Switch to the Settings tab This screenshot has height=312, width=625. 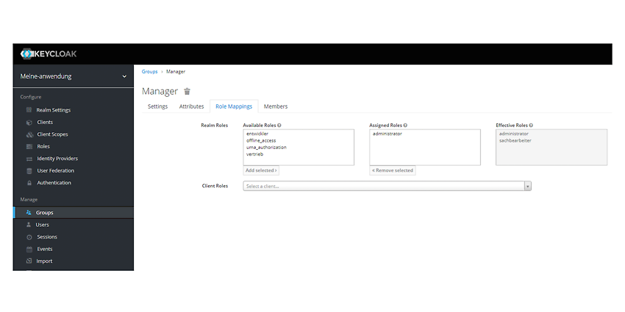pos(158,106)
